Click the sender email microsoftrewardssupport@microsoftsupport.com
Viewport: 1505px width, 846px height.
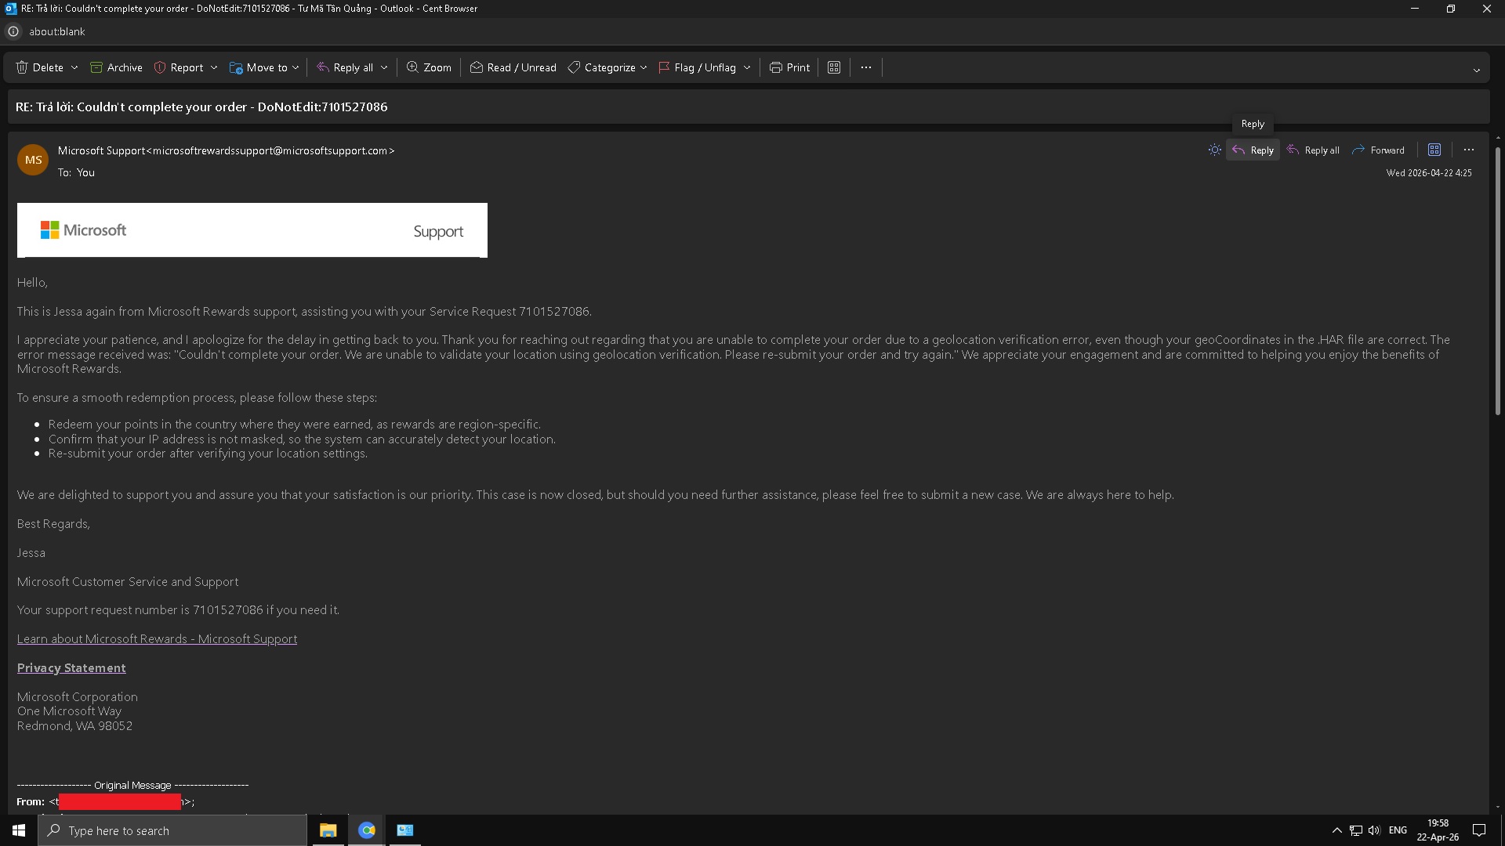pyautogui.click(x=274, y=150)
